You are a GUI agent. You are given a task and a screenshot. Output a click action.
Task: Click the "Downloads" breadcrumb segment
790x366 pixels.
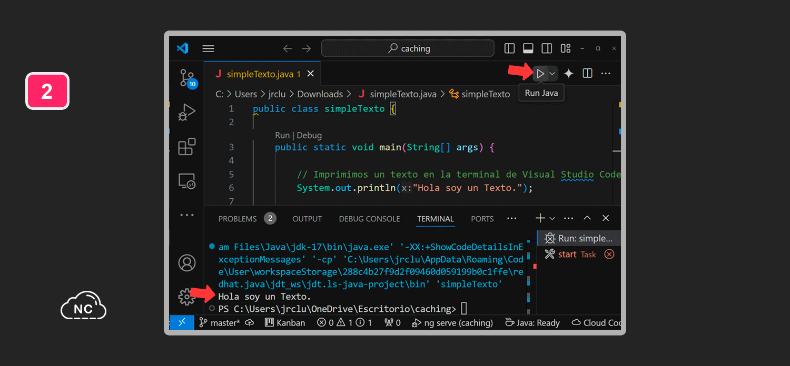coord(320,94)
